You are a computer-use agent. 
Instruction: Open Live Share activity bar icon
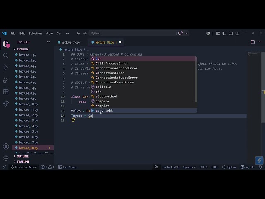pyautogui.click(x=6, y=103)
